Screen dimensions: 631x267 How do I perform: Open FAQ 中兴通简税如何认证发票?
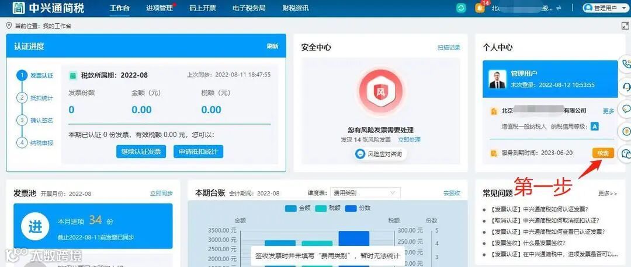[538, 209]
